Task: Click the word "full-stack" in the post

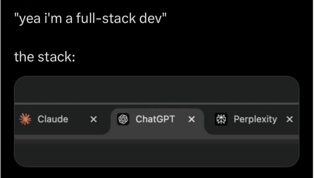Action: tap(106, 18)
